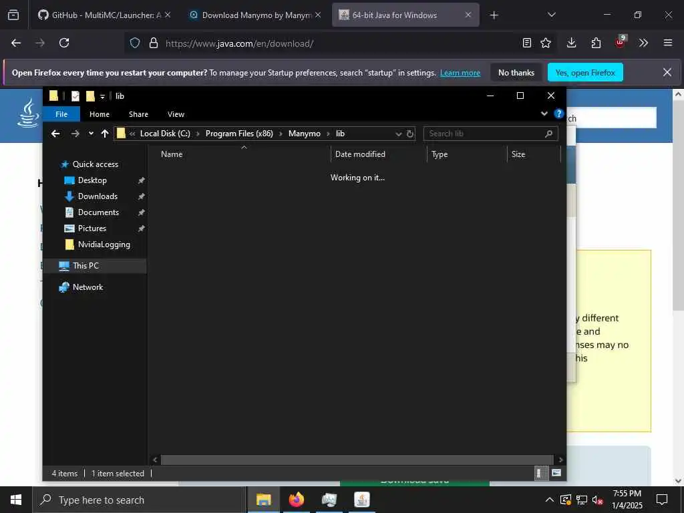Click the horizontal scrollbar in Explorer

click(x=357, y=460)
